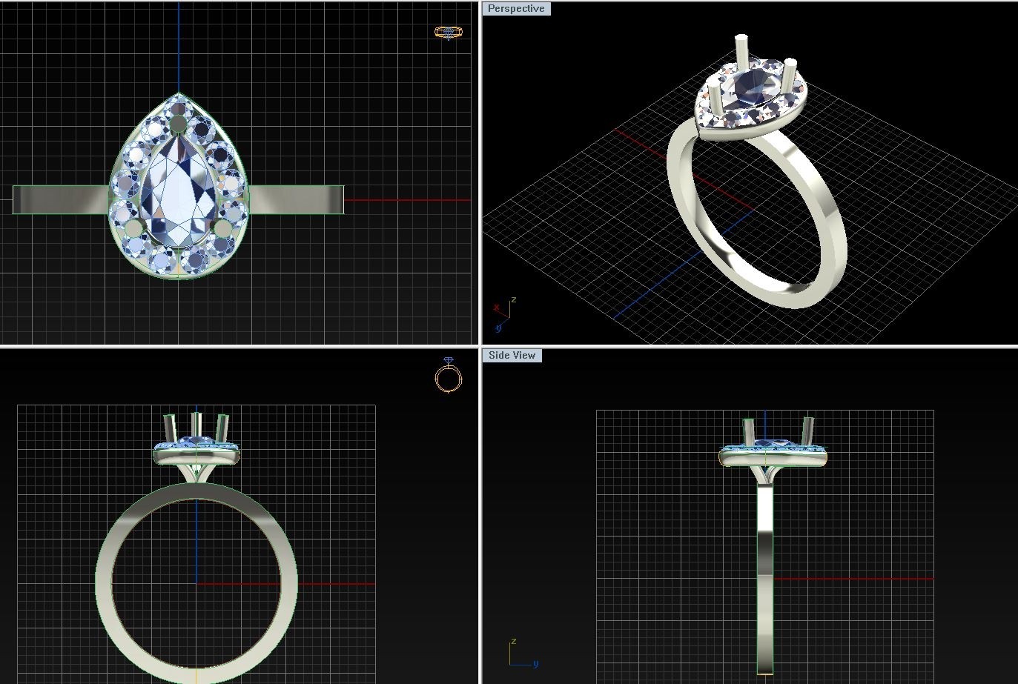Click the ZY axis gizmo in Side View
The height and width of the screenshot is (684, 1018).
pos(521,654)
